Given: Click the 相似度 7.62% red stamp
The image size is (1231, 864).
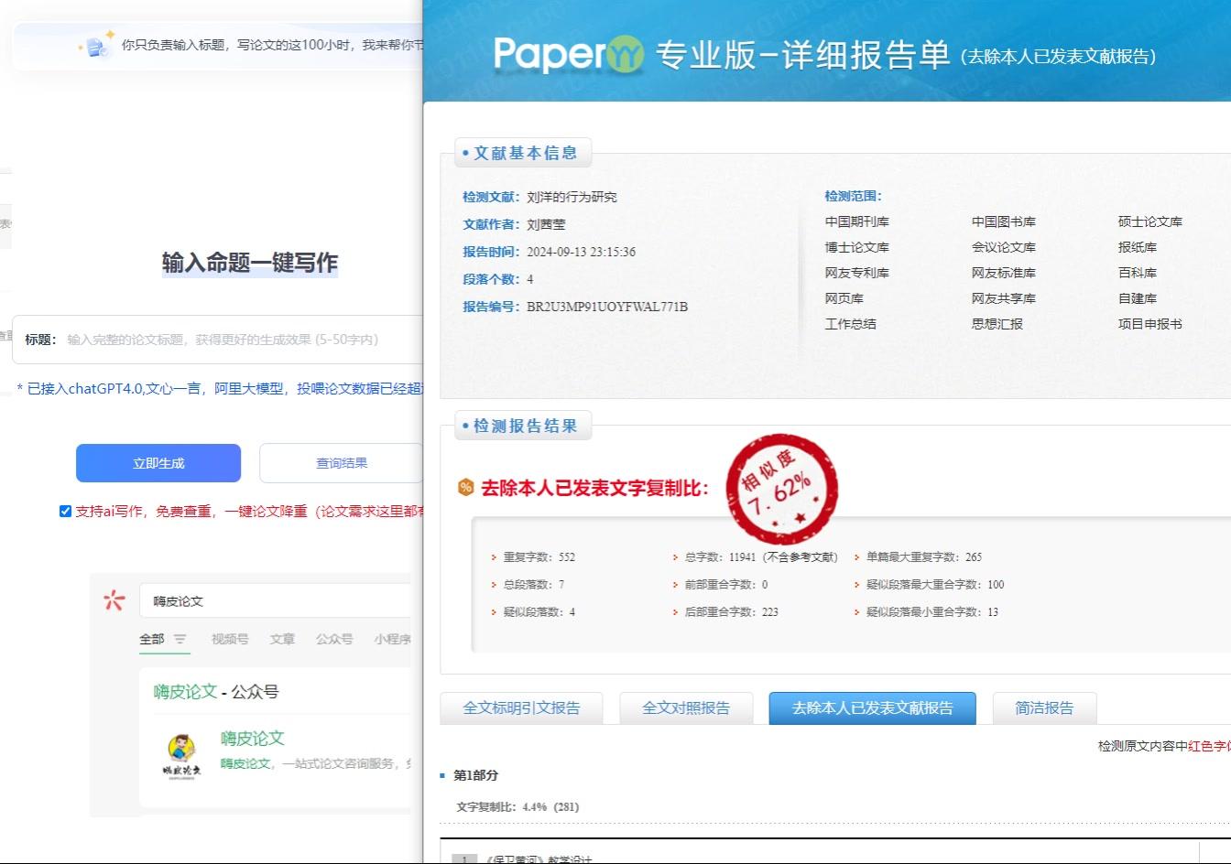Looking at the screenshot, I should tap(781, 489).
